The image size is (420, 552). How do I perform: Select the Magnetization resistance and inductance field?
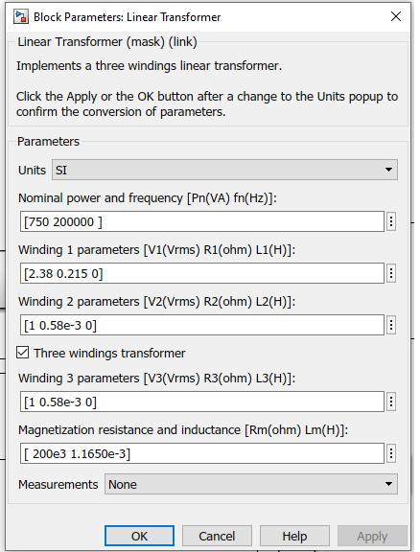202,453
